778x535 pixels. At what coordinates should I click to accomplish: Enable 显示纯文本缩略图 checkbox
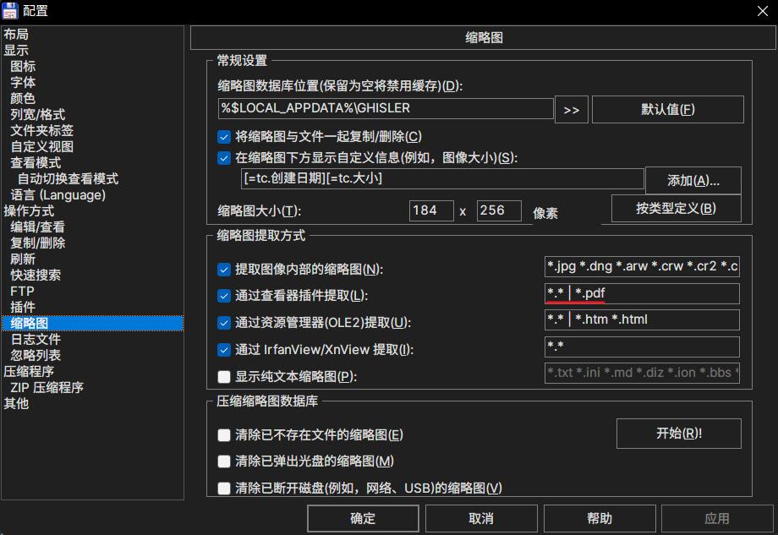point(224,377)
